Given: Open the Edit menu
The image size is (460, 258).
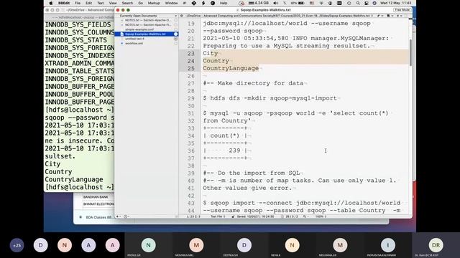Looking at the screenshot, I should pyautogui.click(x=88, y=3).
